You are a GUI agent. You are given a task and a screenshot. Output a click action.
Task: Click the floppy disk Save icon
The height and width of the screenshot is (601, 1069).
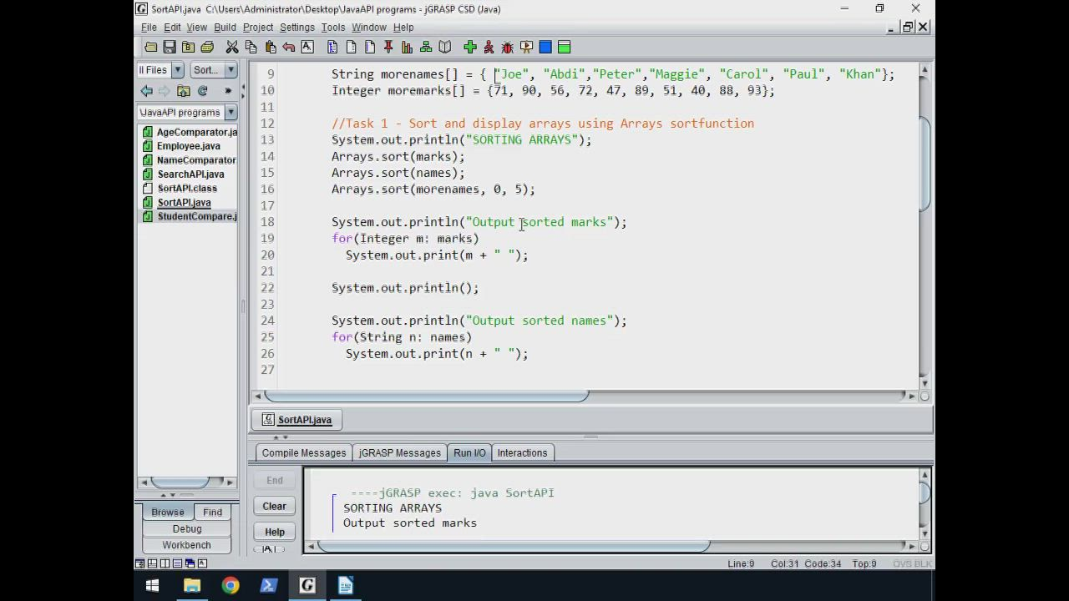[170, 48]
